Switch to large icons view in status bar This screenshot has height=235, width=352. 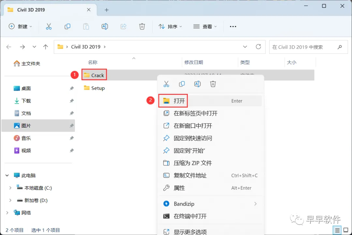[x=346, y=230]
